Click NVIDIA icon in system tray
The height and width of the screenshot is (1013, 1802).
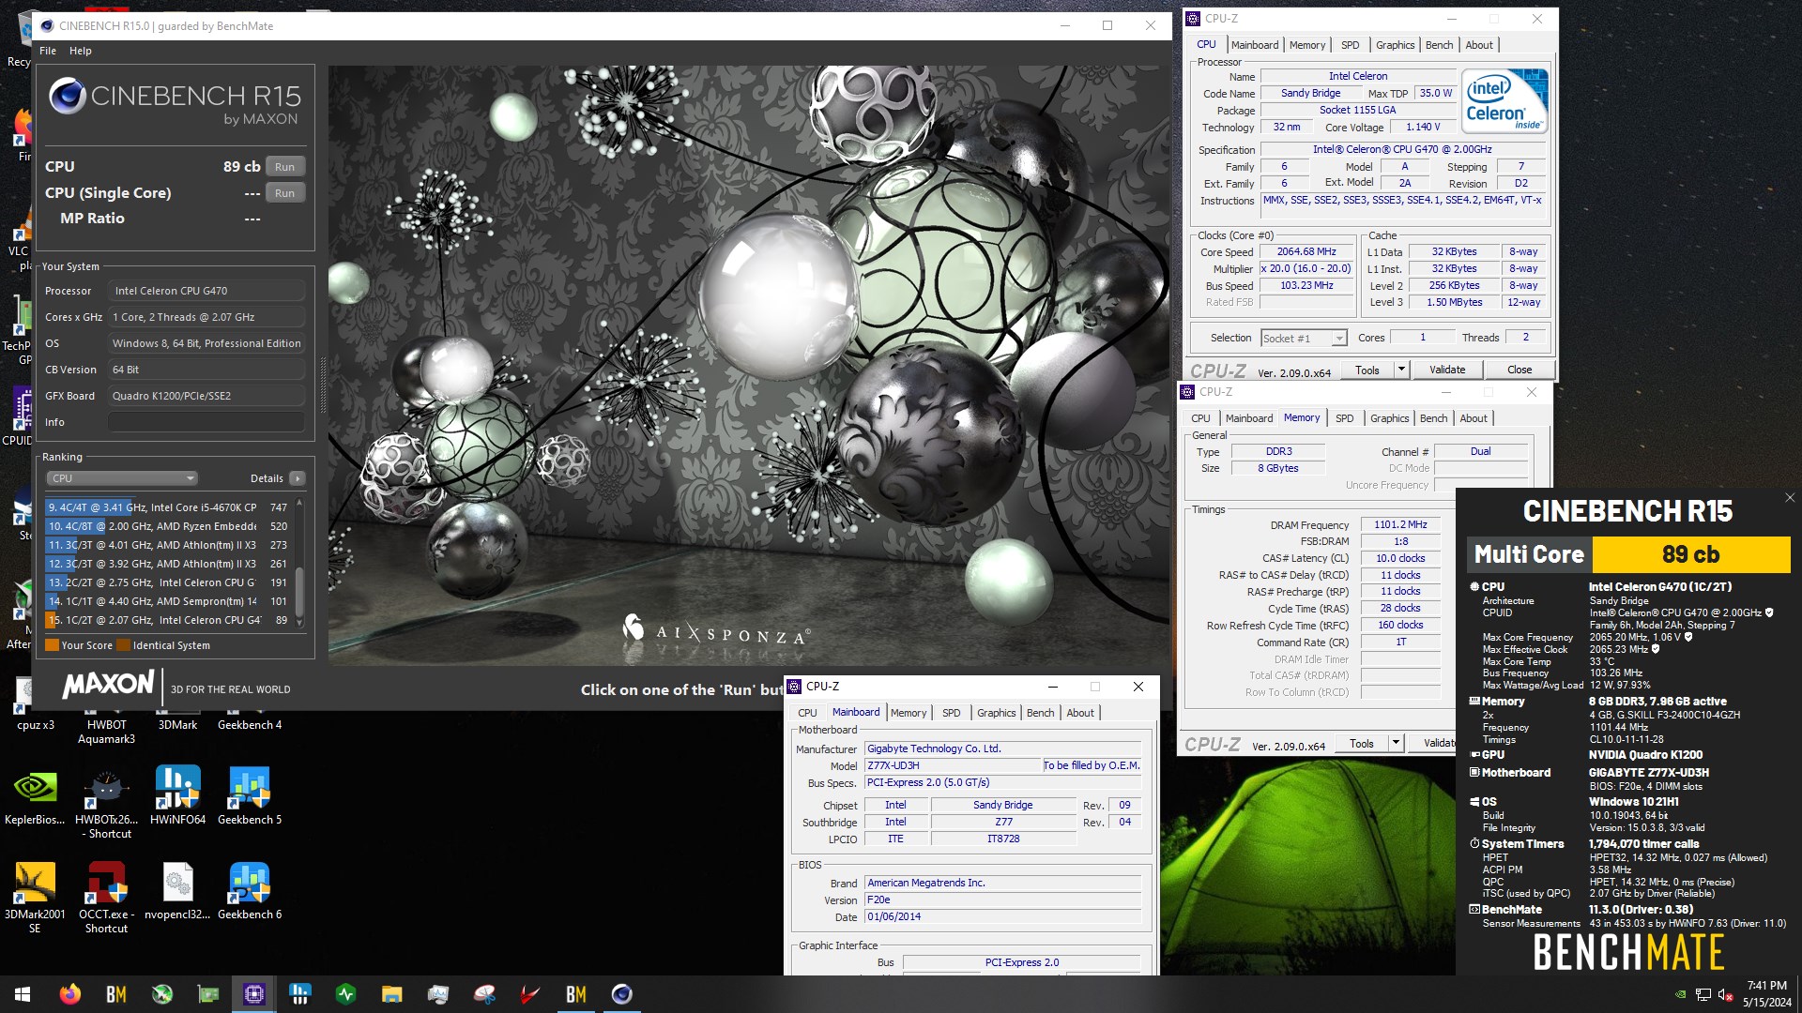coord(1680,994)
